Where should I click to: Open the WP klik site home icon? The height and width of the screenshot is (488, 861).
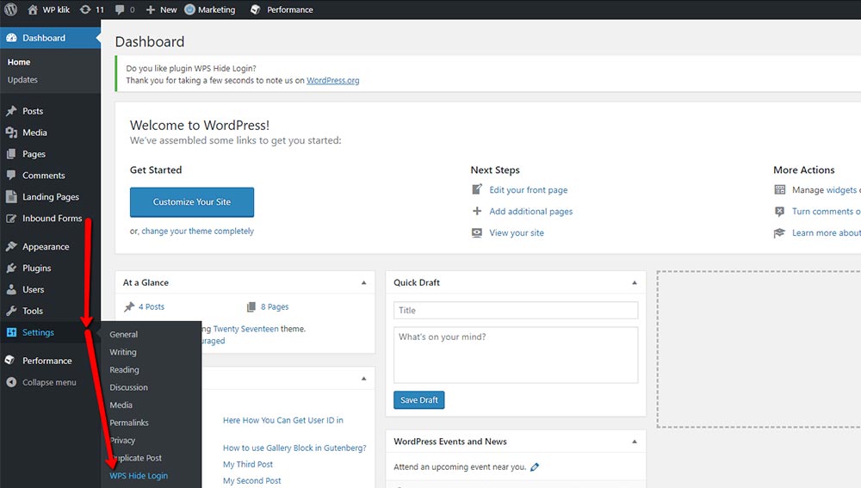(x=33, y=9)
